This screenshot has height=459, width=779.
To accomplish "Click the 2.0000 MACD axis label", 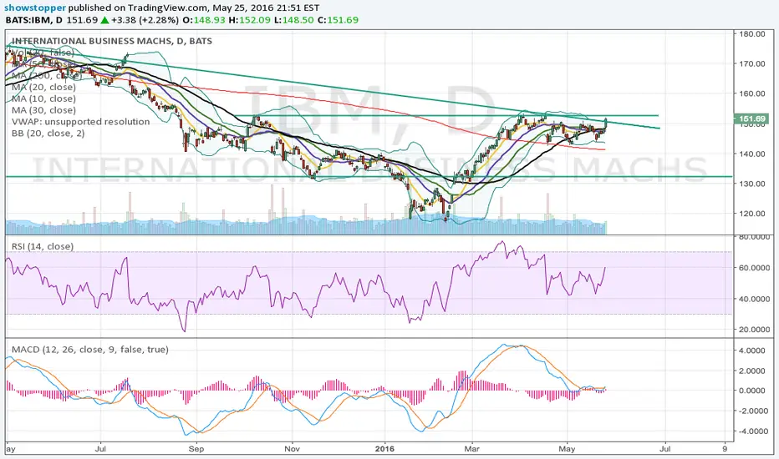I will 752,371.
